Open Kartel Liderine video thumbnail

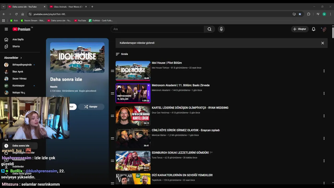(x=133, y=116)
